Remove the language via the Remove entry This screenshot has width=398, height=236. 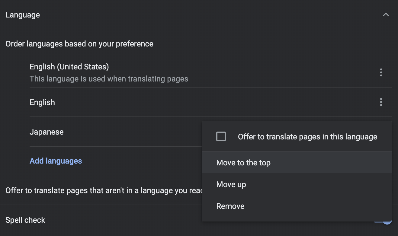tap(230, 206)
